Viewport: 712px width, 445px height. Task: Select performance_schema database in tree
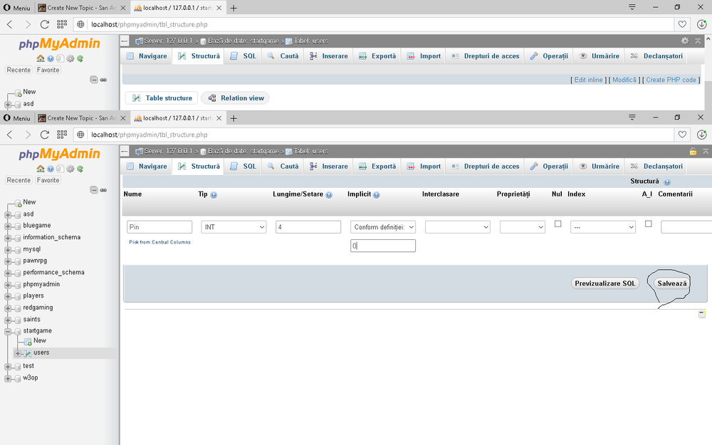point(53,273)
